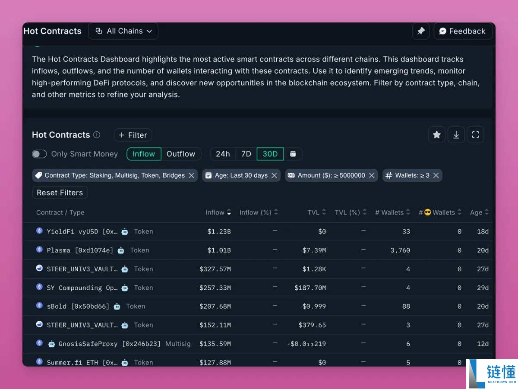The height and width of the screenshot is (389, 518).
Task: Click the star favorite icon button
Action: coord(436,135)
